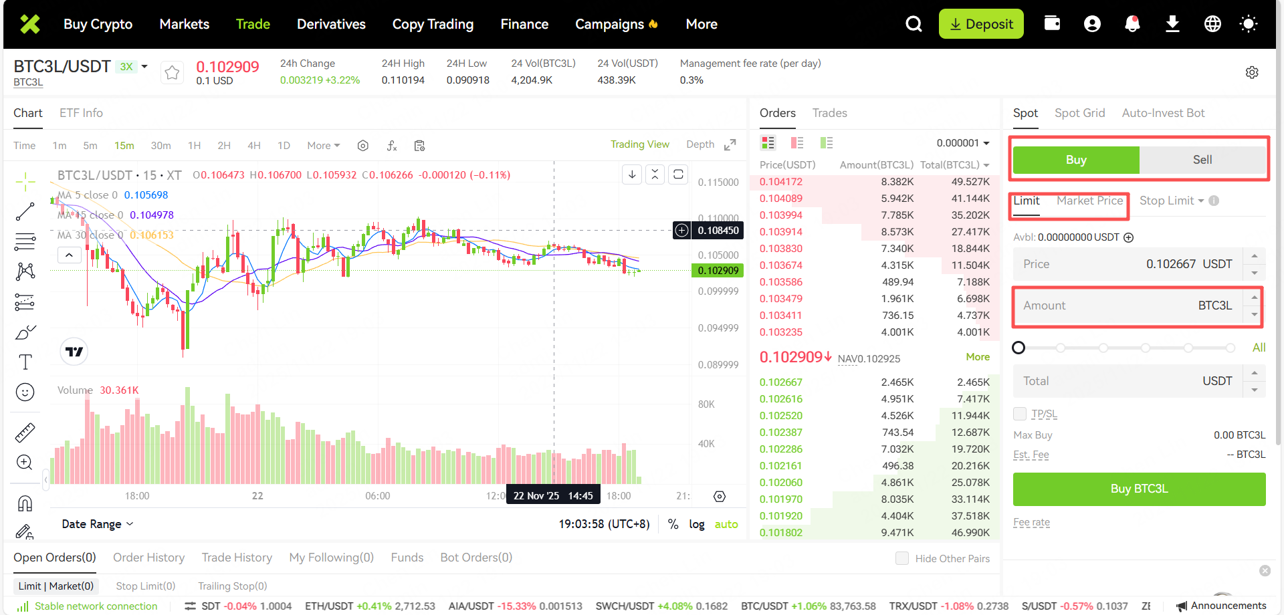
Task: Click the green Buy BTC3L button
Action: pyautogui.click(x=1139, y=489)
